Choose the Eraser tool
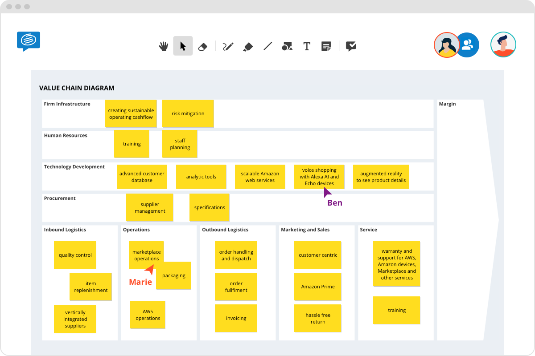Screen dimensions: 535x356 [202, 46]
